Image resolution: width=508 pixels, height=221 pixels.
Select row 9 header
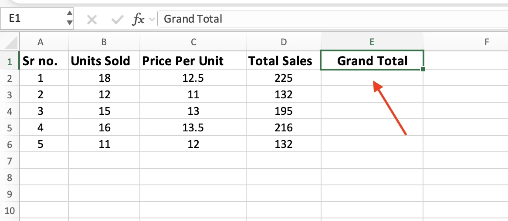click(x=10, y=194)
